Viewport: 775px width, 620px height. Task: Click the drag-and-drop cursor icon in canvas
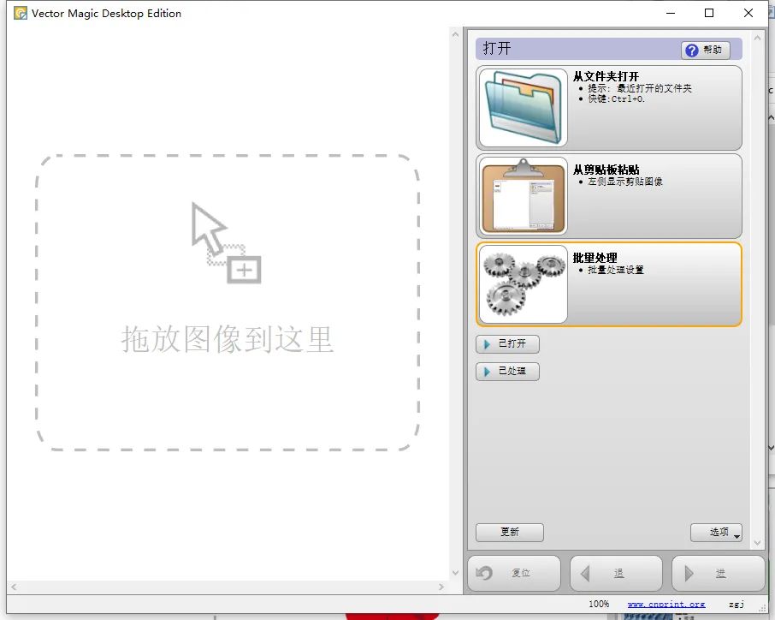point(225,243)
